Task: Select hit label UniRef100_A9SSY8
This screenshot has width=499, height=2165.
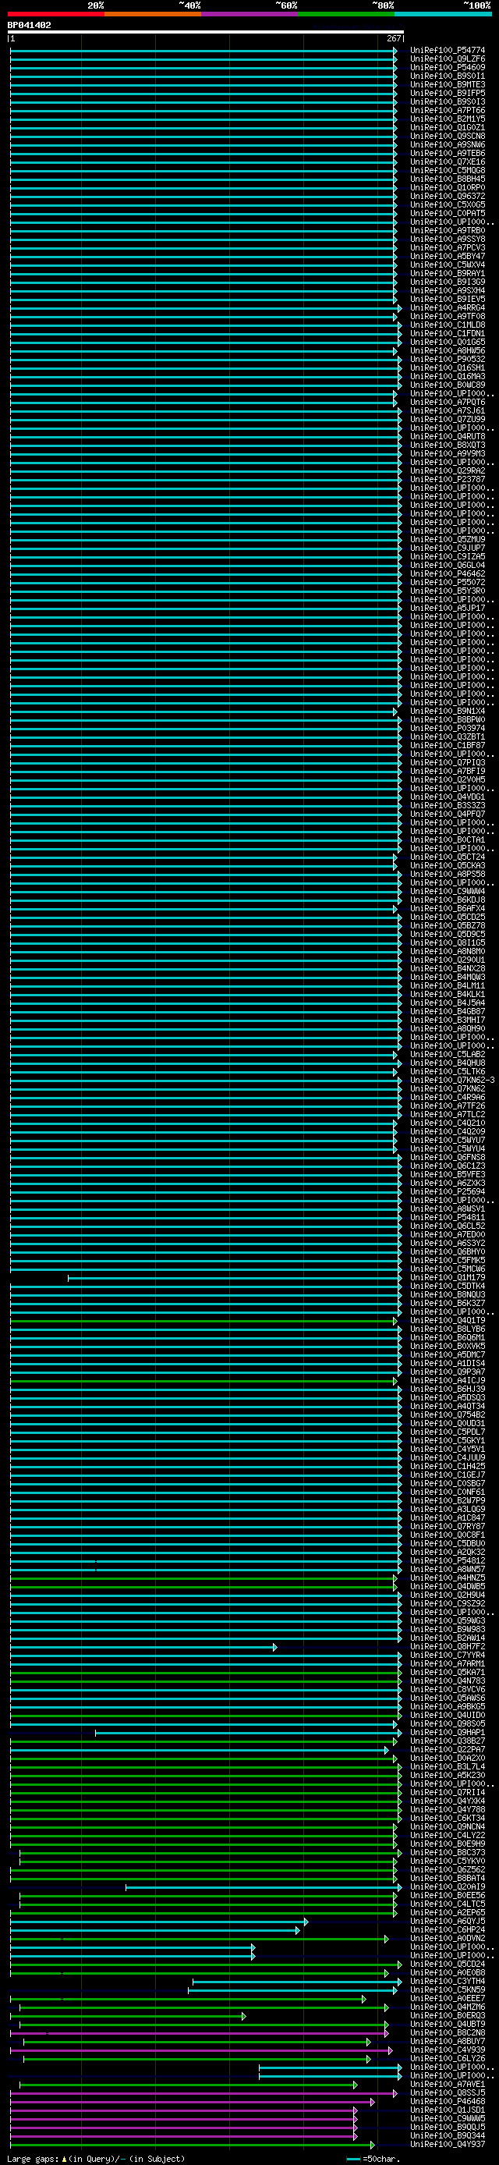Action: point(448,239)
